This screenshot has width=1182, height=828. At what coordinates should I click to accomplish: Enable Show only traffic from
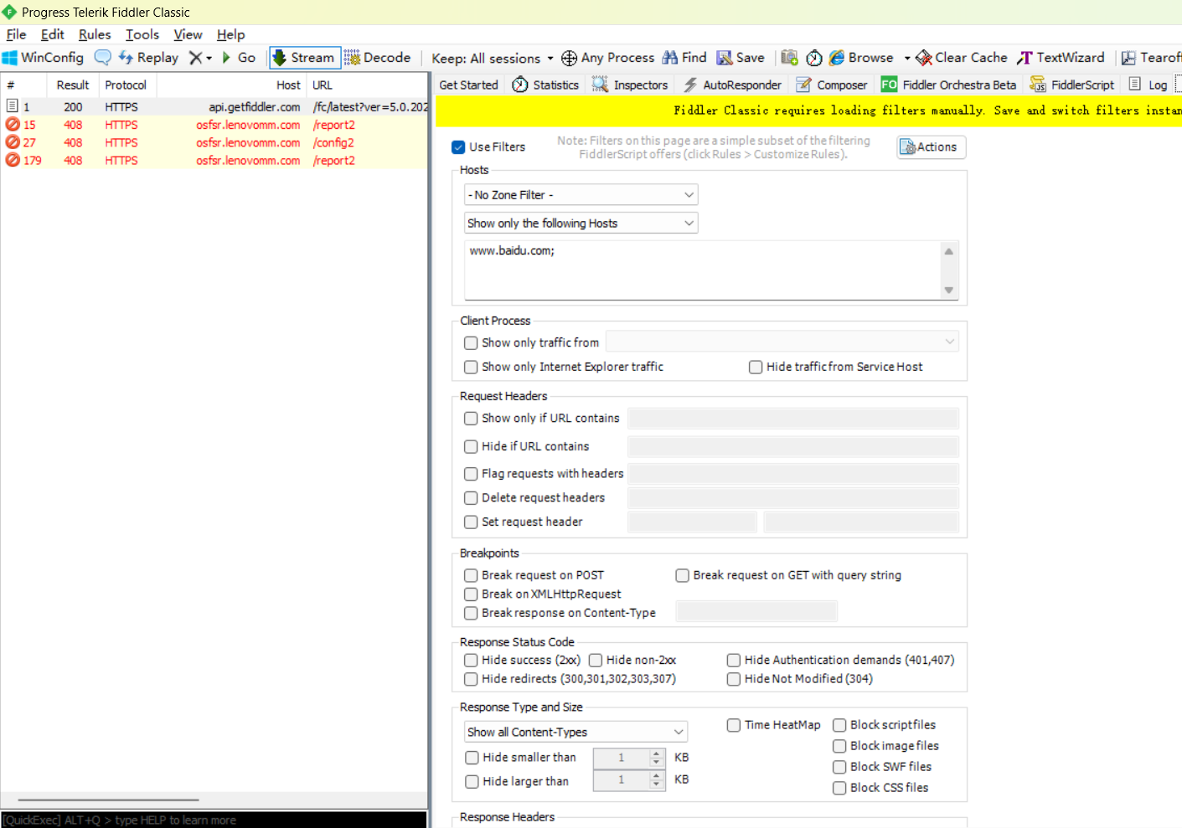[x=471, y=342]
